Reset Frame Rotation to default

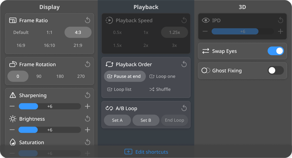tap(88, 64)
